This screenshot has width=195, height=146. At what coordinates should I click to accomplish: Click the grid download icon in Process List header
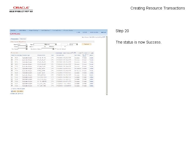pos(75,53)
